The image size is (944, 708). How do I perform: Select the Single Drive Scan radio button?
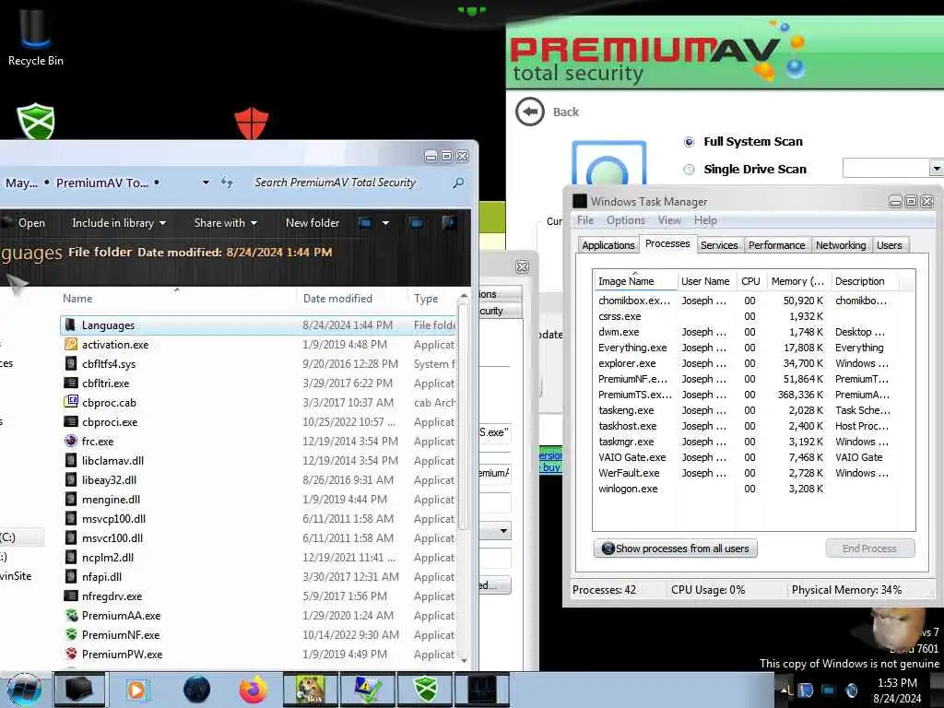click(690, 170)
